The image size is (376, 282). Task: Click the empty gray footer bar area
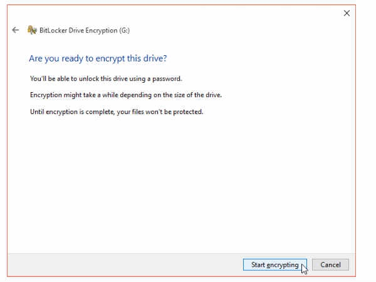coord(125,264)
